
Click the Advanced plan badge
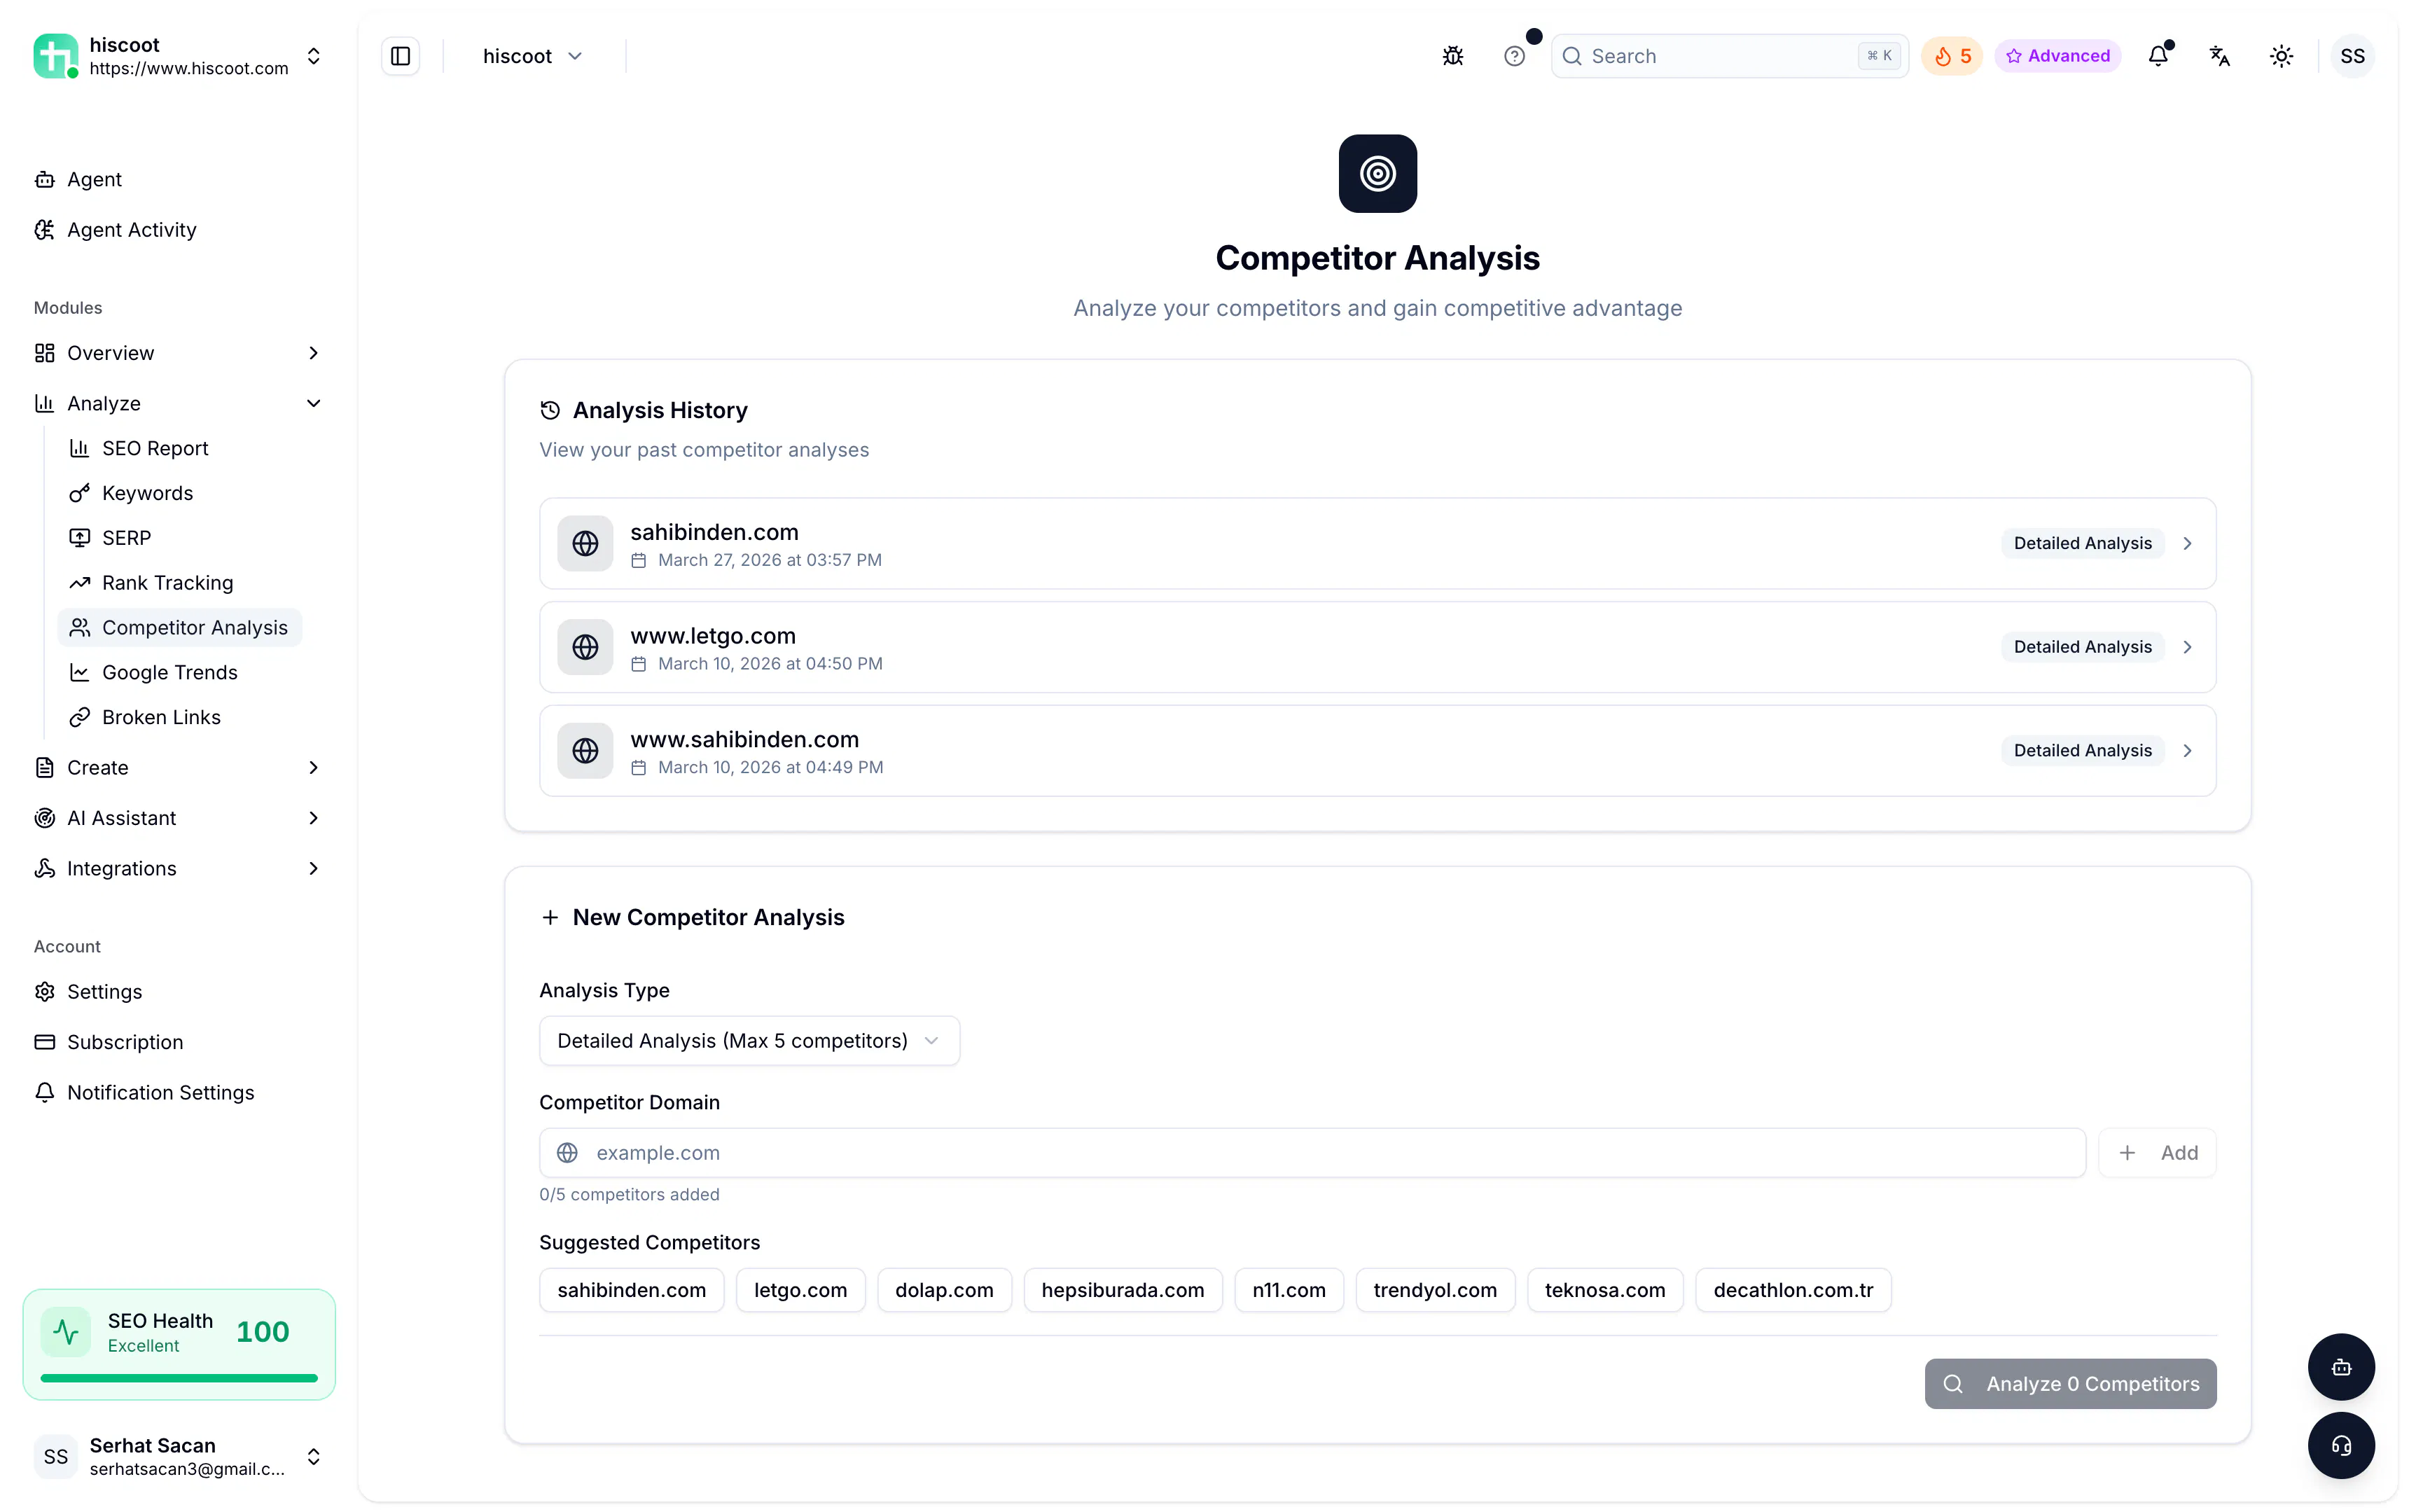(x=2057, y=56)
